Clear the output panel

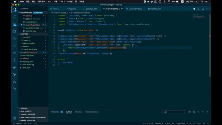click(189, 112)
